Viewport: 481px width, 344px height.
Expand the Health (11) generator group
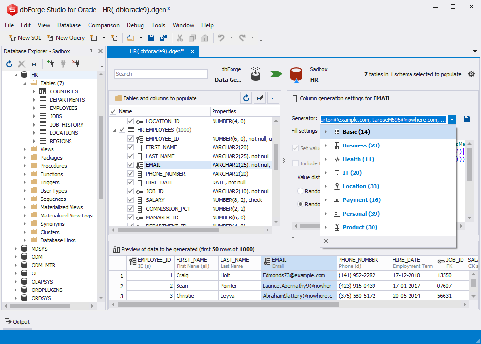326,159
